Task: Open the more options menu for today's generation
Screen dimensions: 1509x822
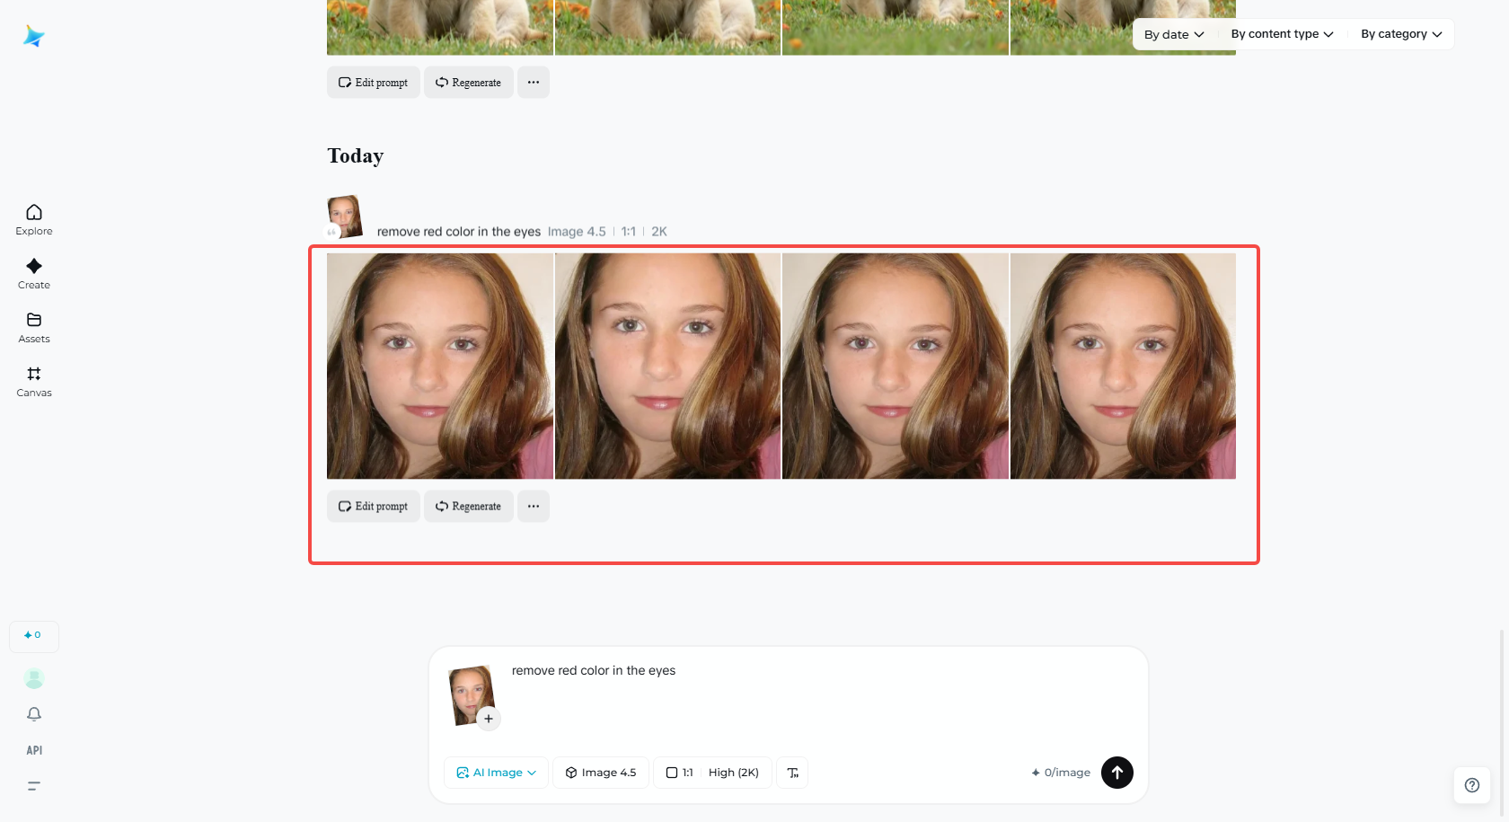Action: [533, 506]
